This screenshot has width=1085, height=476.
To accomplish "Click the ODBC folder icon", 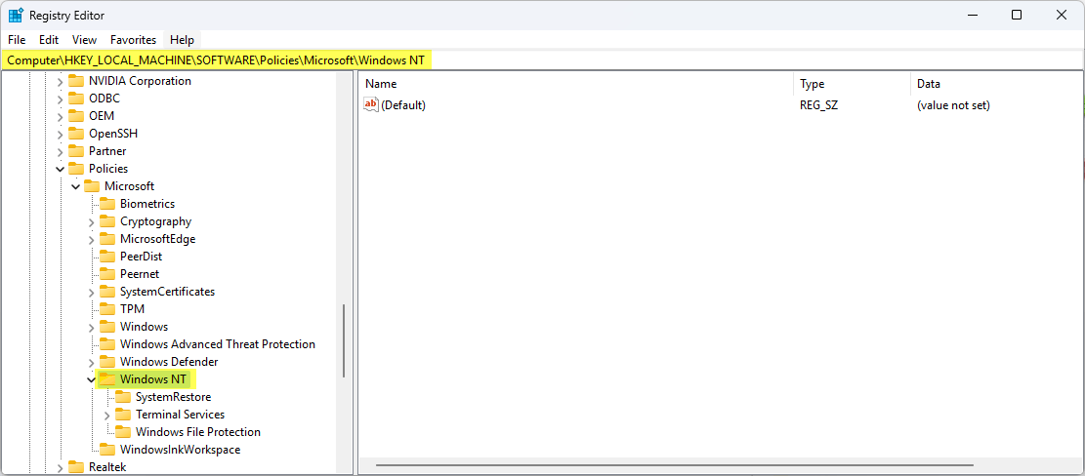I will [75, 99].
